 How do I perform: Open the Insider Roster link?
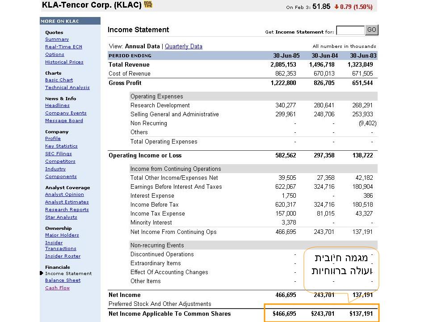63,256
